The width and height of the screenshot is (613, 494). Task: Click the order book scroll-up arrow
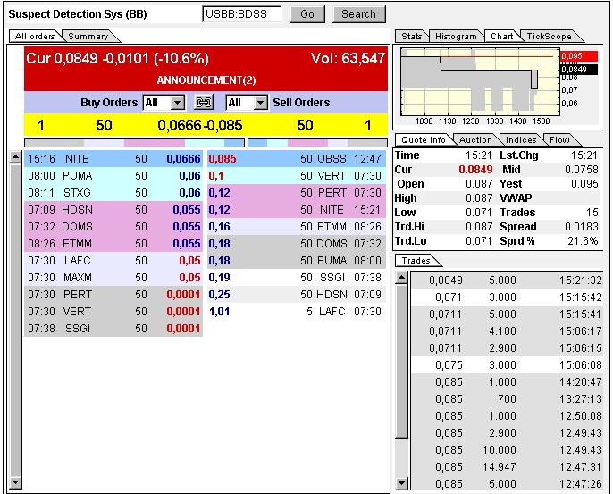(x=15, y=159)
